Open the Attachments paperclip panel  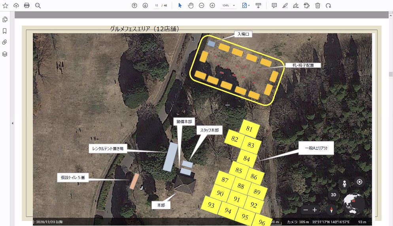(x=5, y=42)
